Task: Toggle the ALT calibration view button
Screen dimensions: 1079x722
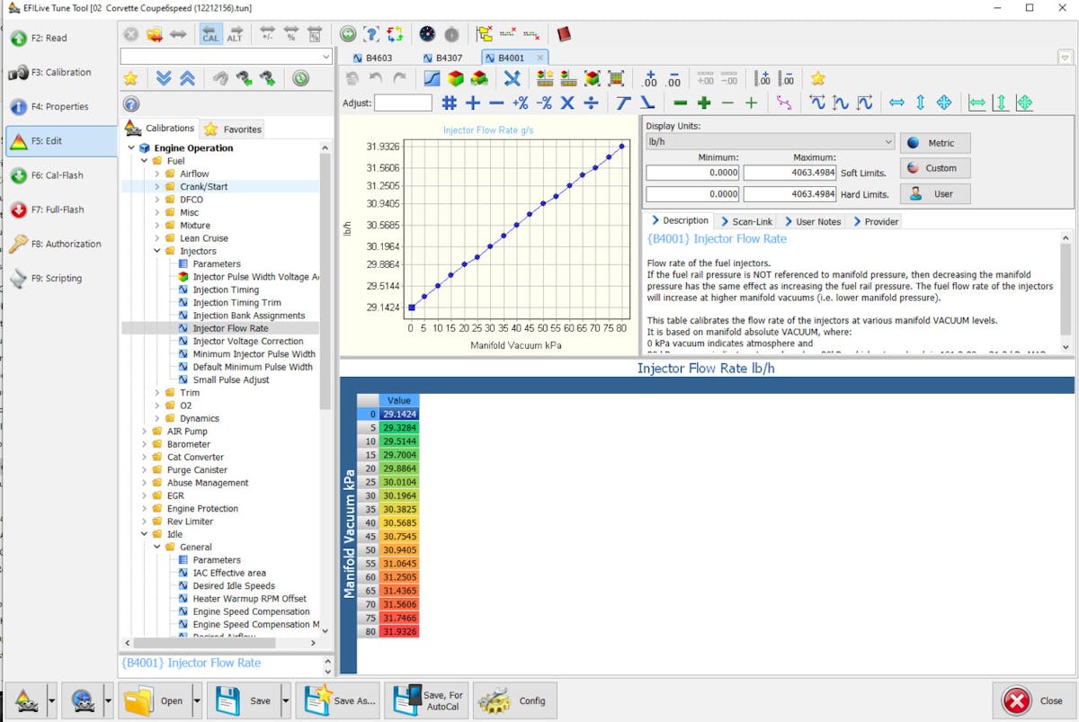Action: 235,34
